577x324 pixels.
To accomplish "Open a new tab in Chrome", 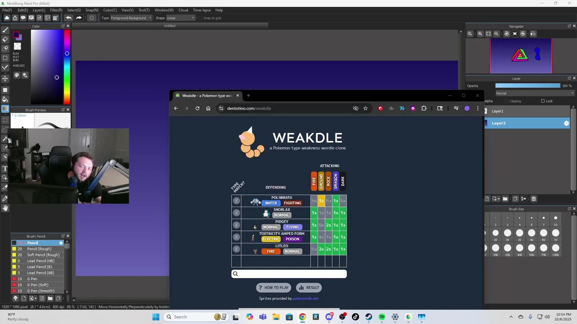I will (x=248, y=95).
